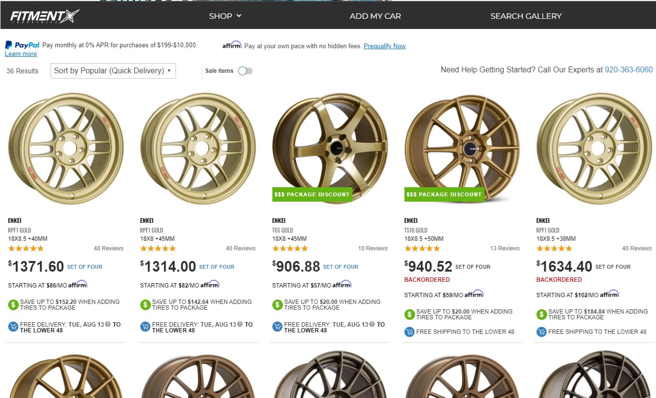656x398 pixels.
Task: Open the 13 Reviews link for TS10 Gold
Action: [505, 248]
